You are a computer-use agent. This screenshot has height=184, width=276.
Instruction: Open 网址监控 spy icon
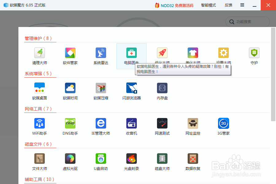193,123
